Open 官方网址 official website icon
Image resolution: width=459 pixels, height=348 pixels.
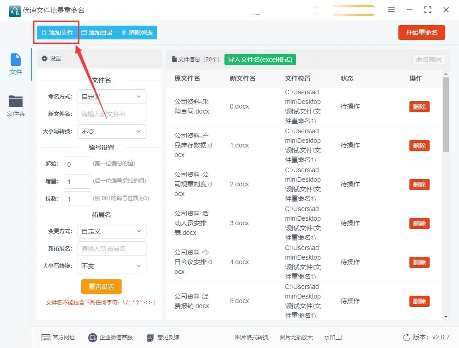click(46, 337)
